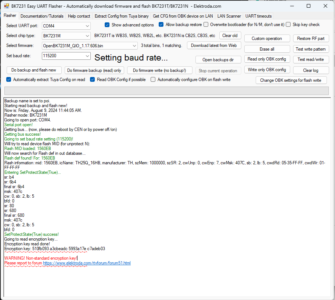Switch to the Flasher tab
The image size is (335, 300).
pyautogui.click(x=10, y=15)
